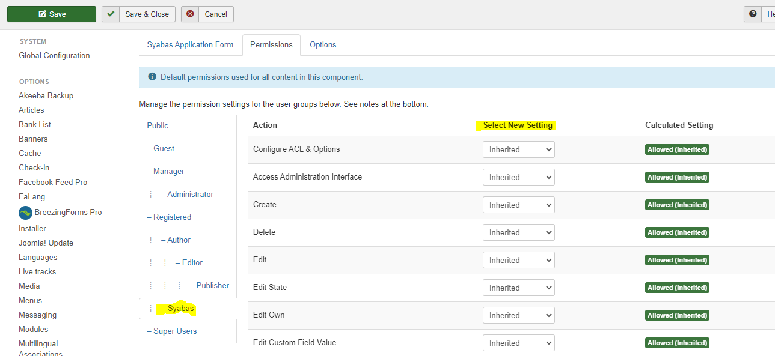Select the Editor user group
This screenshot has height=356, width=775.
point(189,262)
